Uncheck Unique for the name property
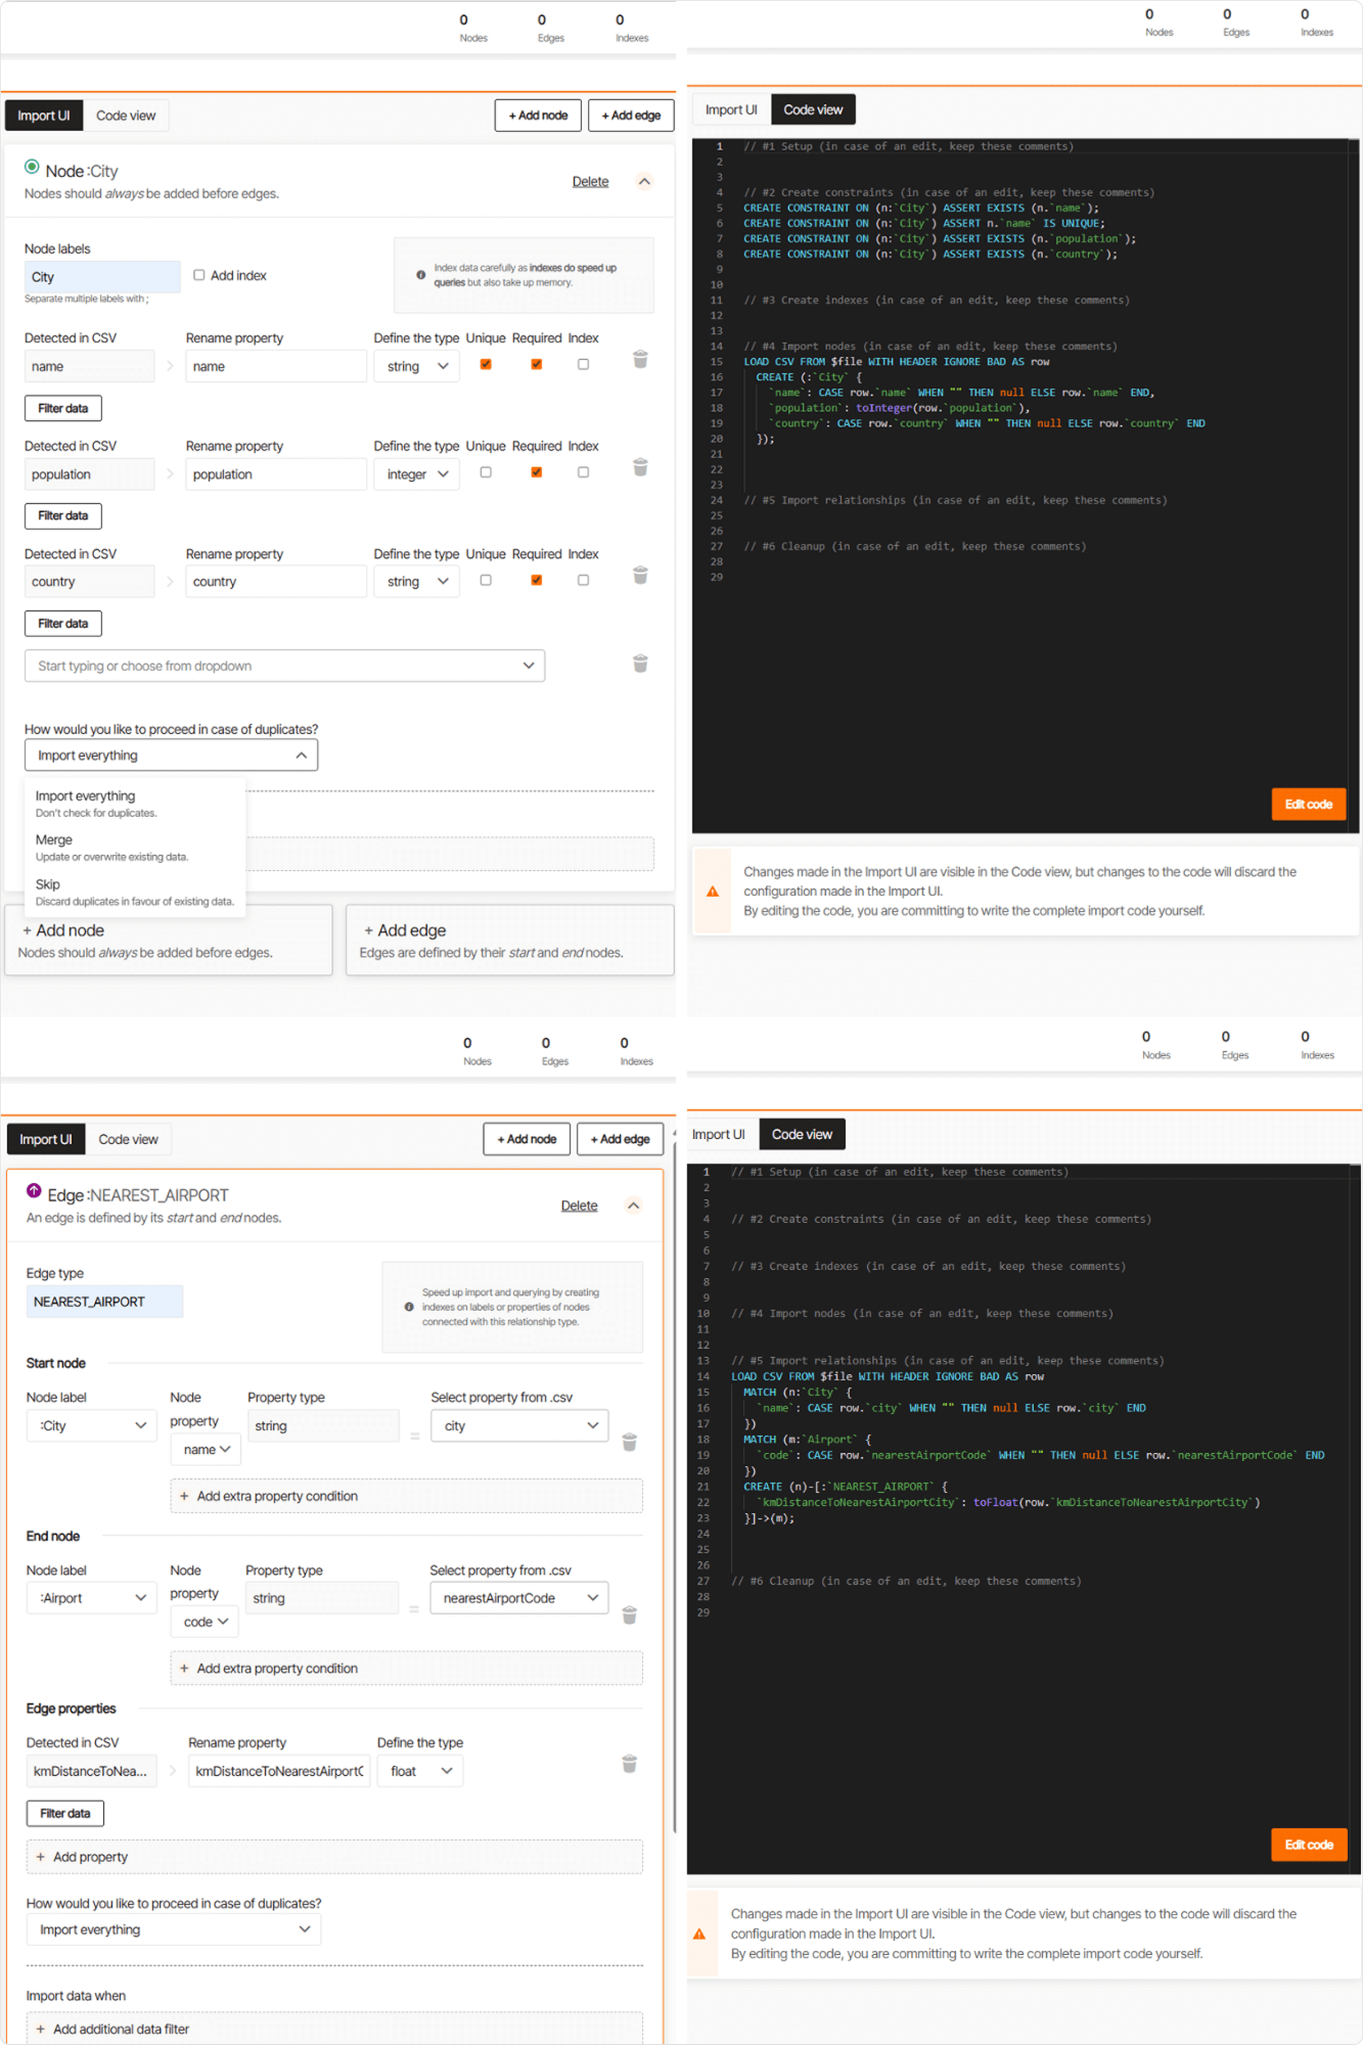The width and height of the screenshot is (1363, 2045). 486,364
